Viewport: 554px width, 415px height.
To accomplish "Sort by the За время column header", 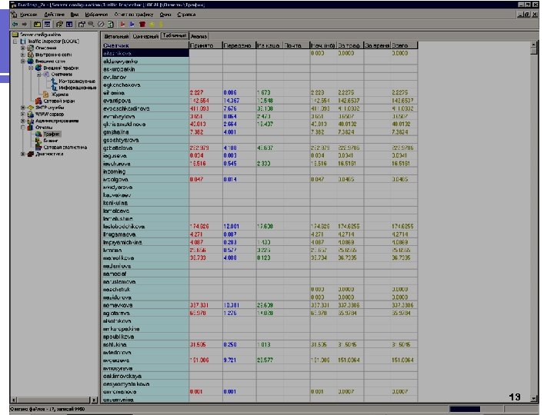I will (377, 45).
